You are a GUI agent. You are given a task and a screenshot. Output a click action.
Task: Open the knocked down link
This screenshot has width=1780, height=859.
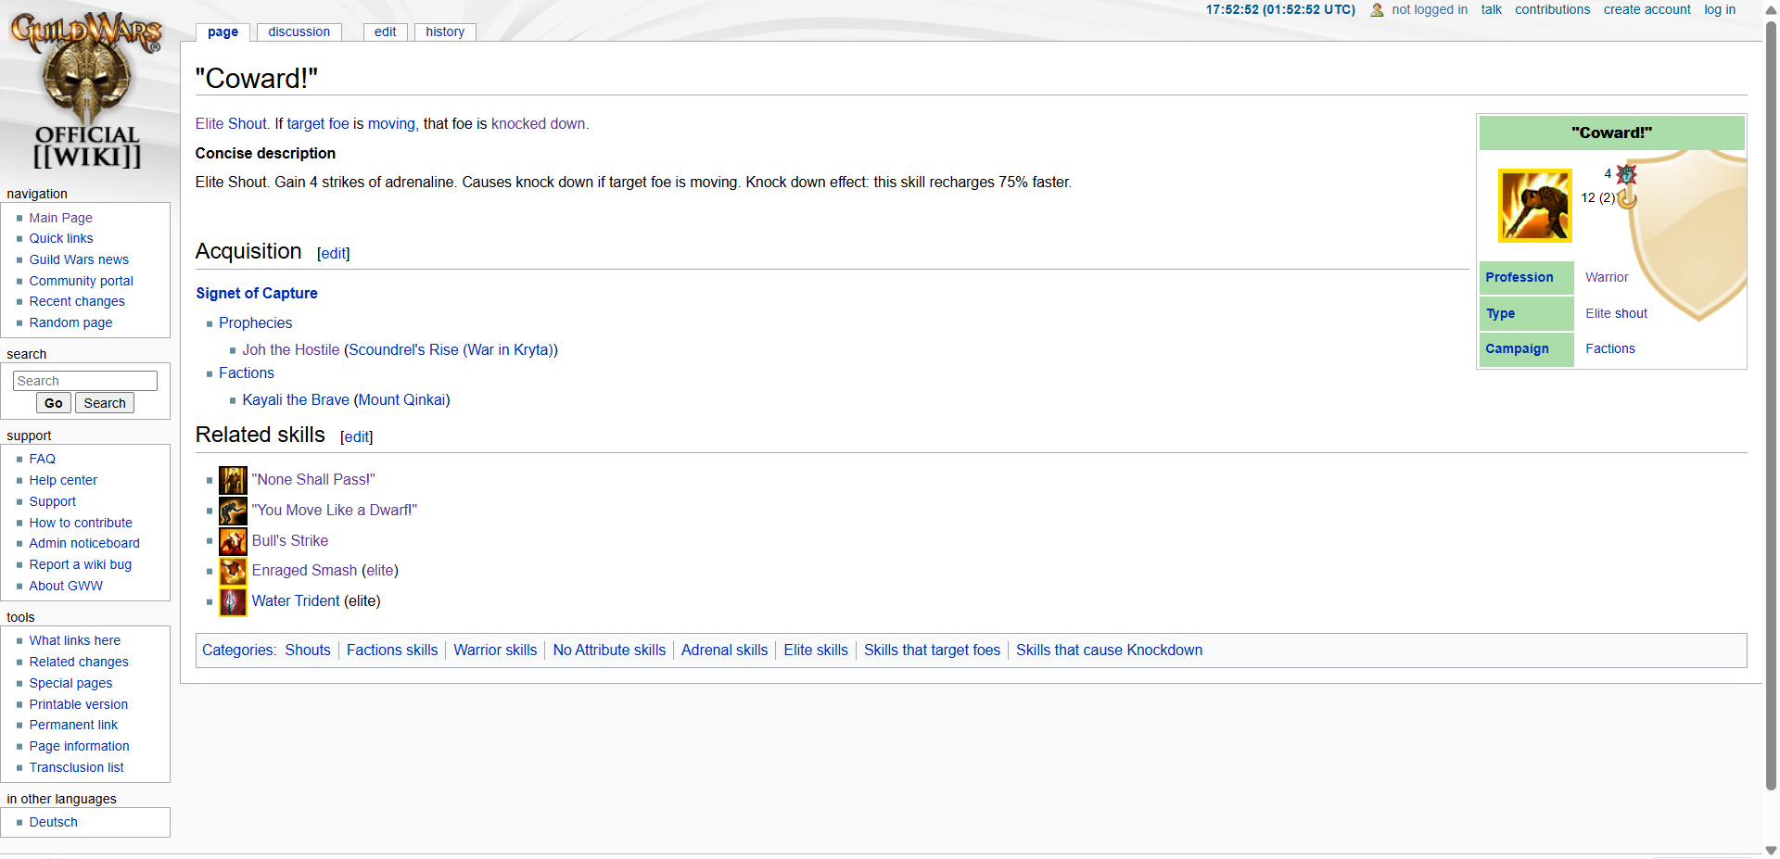coord(538,123)
